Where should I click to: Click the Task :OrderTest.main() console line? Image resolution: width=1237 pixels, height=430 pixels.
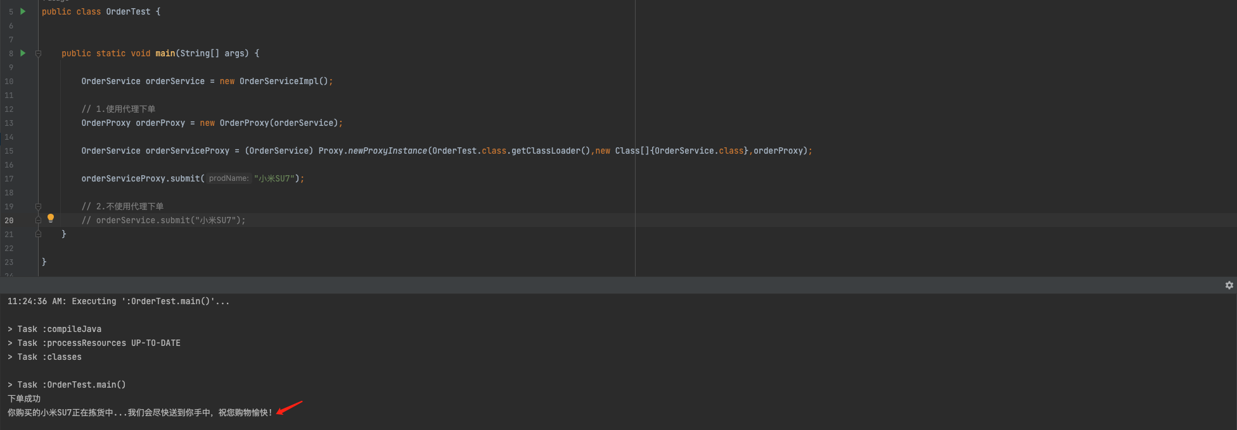(x=67, y=384)
